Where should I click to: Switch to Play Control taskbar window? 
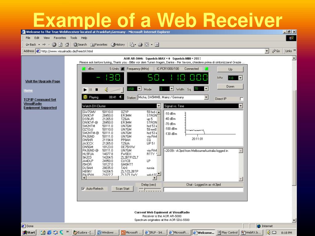pos(228,232)
